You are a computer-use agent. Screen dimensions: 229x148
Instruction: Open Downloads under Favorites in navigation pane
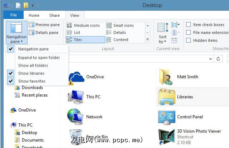(x=29, y=88)
